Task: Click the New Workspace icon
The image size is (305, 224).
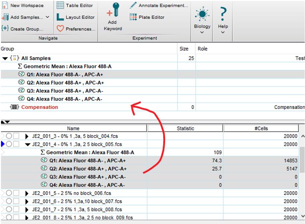Action: (5, 5)
